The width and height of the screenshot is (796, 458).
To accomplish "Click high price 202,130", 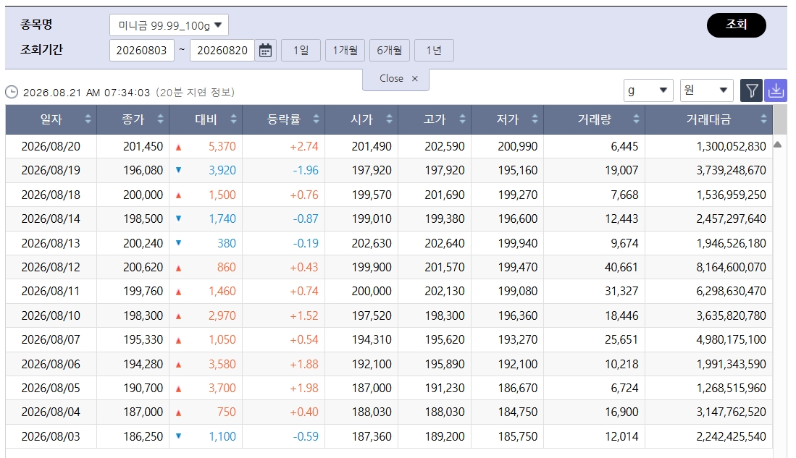I will (445, 291).
